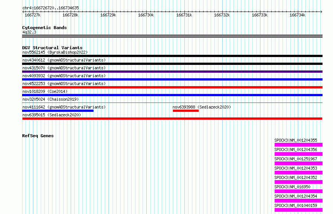Screen dimensions: 333x214
Task: Click the chr4:166726720..166734635 coordinates label
Action: (51, 8)
